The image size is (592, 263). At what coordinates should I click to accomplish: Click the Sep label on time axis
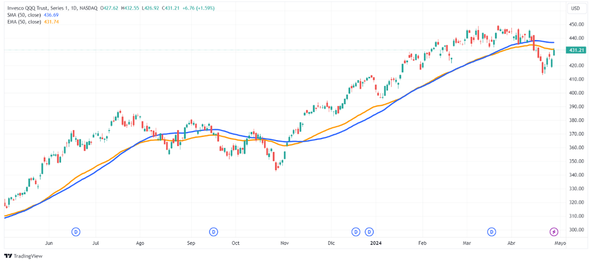click(x=191, y=243)
